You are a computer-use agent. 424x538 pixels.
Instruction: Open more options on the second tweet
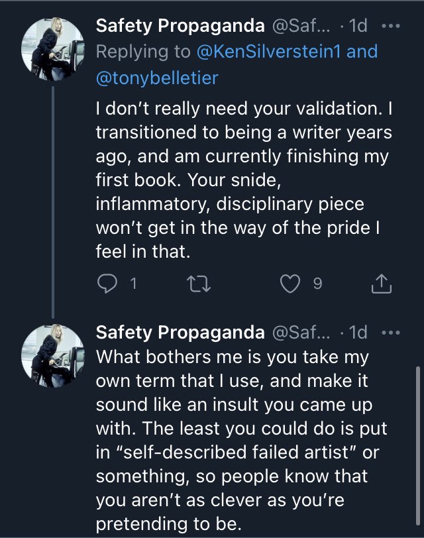(392, 331)
